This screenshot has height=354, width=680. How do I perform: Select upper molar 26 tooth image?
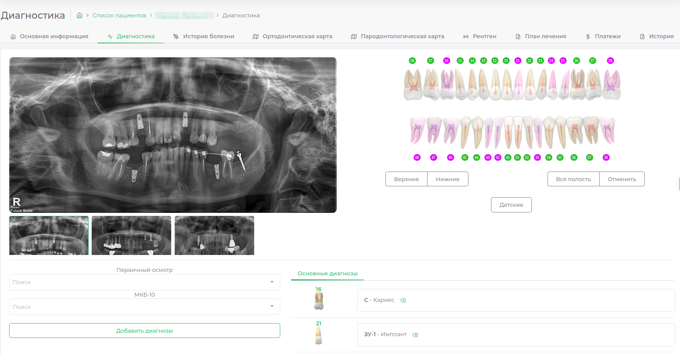point(577,84)
